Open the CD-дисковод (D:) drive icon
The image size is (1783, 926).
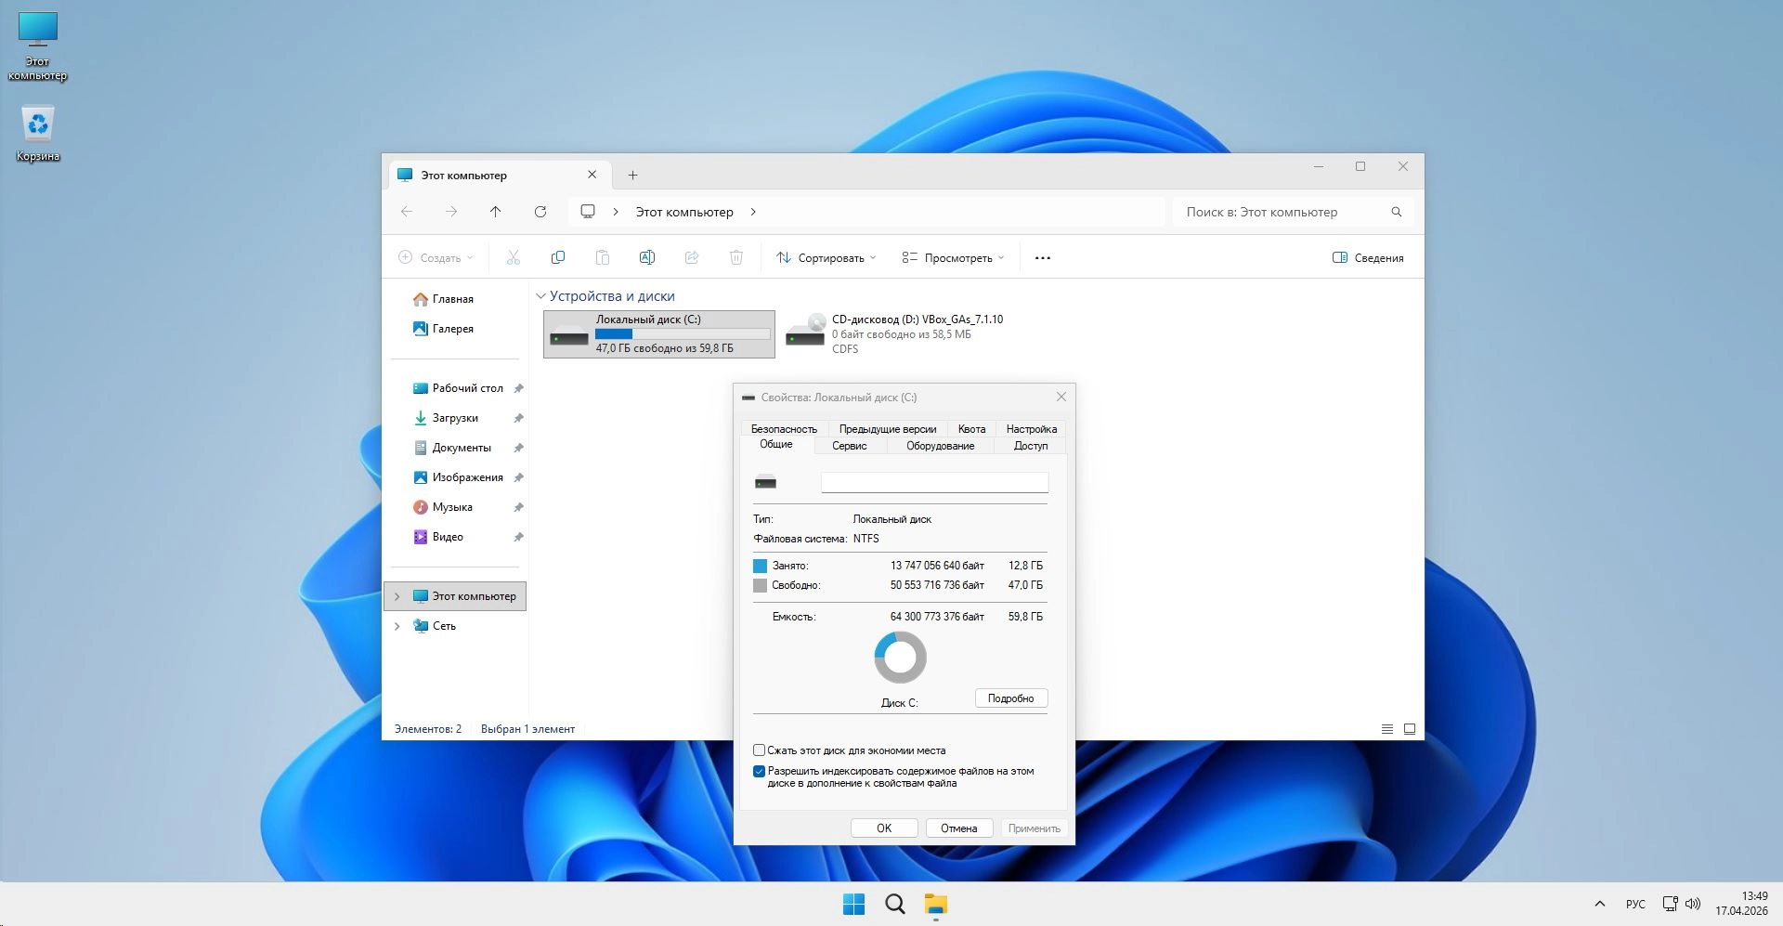(x=805, y=333)
